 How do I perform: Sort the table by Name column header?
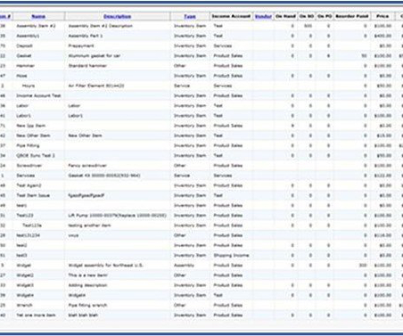(x=38, y=16)
